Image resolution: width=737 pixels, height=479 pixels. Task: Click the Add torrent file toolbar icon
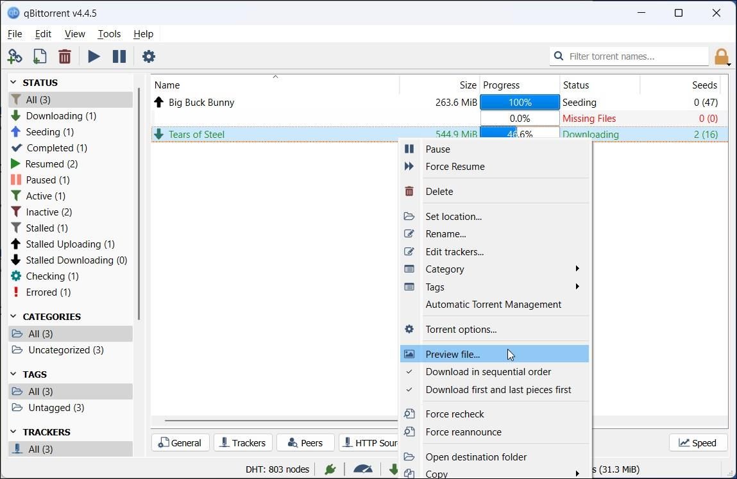(x=40, y=56)
